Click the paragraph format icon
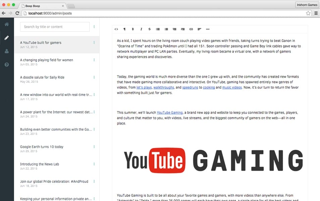The width and height of the screenshot is (320, 201). [x=125, y=29]
